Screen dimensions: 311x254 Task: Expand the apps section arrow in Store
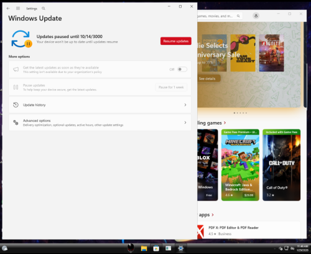[213, 215]
